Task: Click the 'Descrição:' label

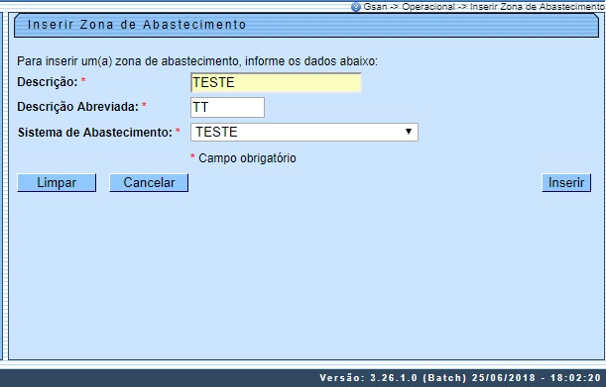Action: [48, 82]
